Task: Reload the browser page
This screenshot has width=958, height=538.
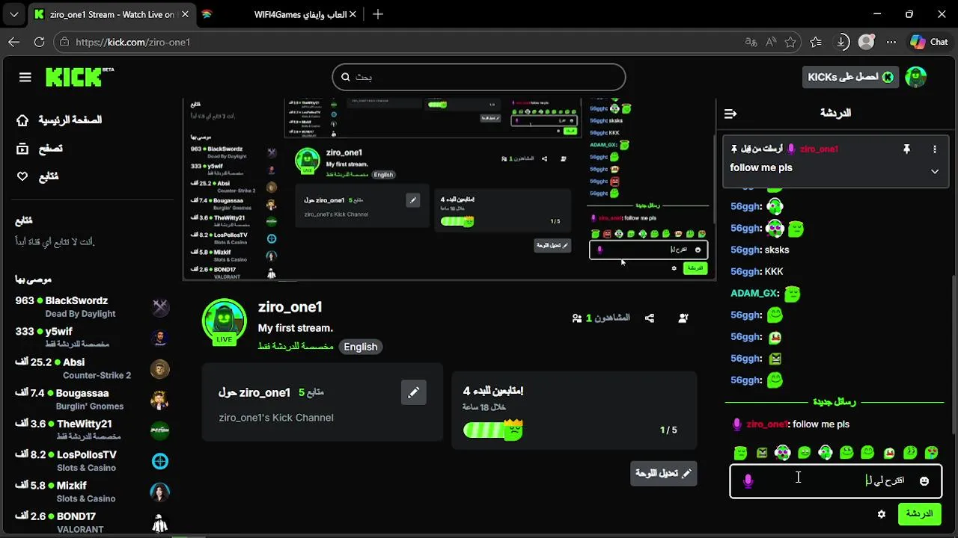Action: pos(40,42)
